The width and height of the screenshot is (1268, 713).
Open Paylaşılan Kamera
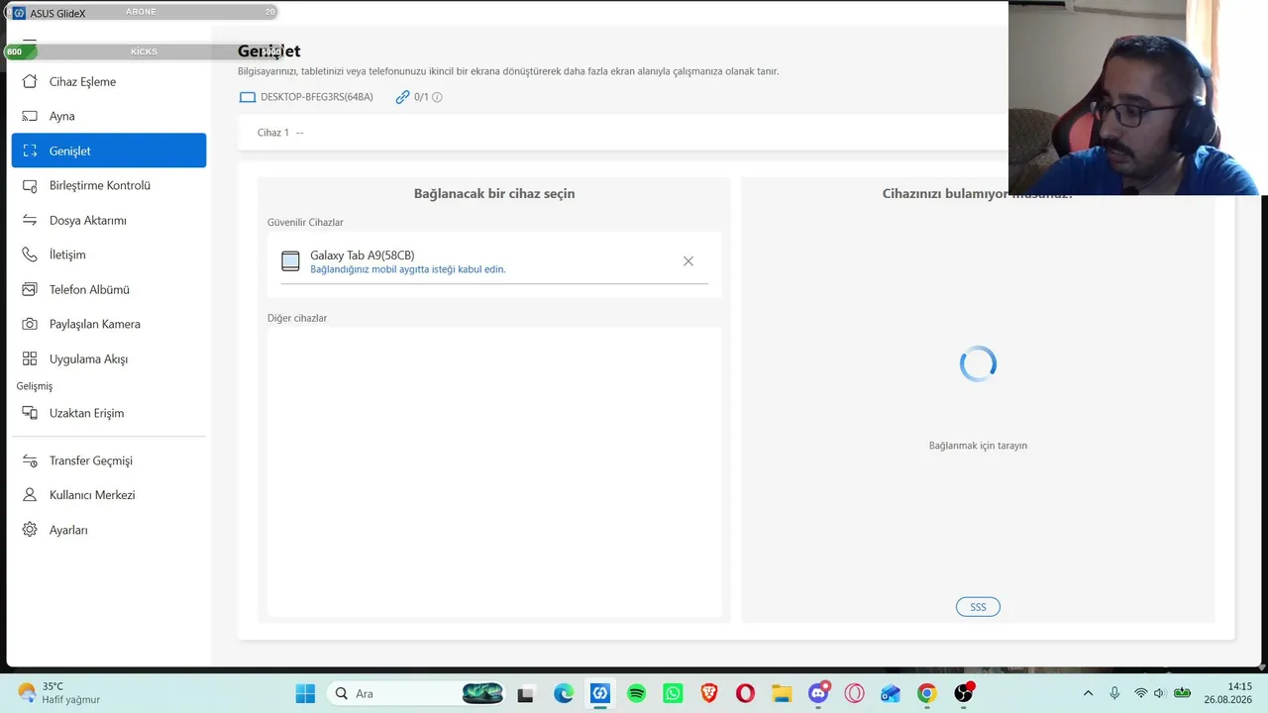tap(109, 324)
